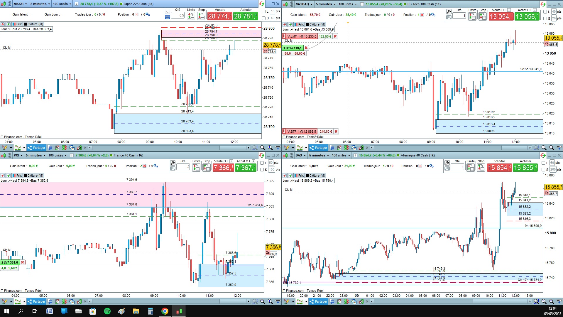Enable the S stop checkbox in PXI panel

pyautogui.click(x=262, y=170)
